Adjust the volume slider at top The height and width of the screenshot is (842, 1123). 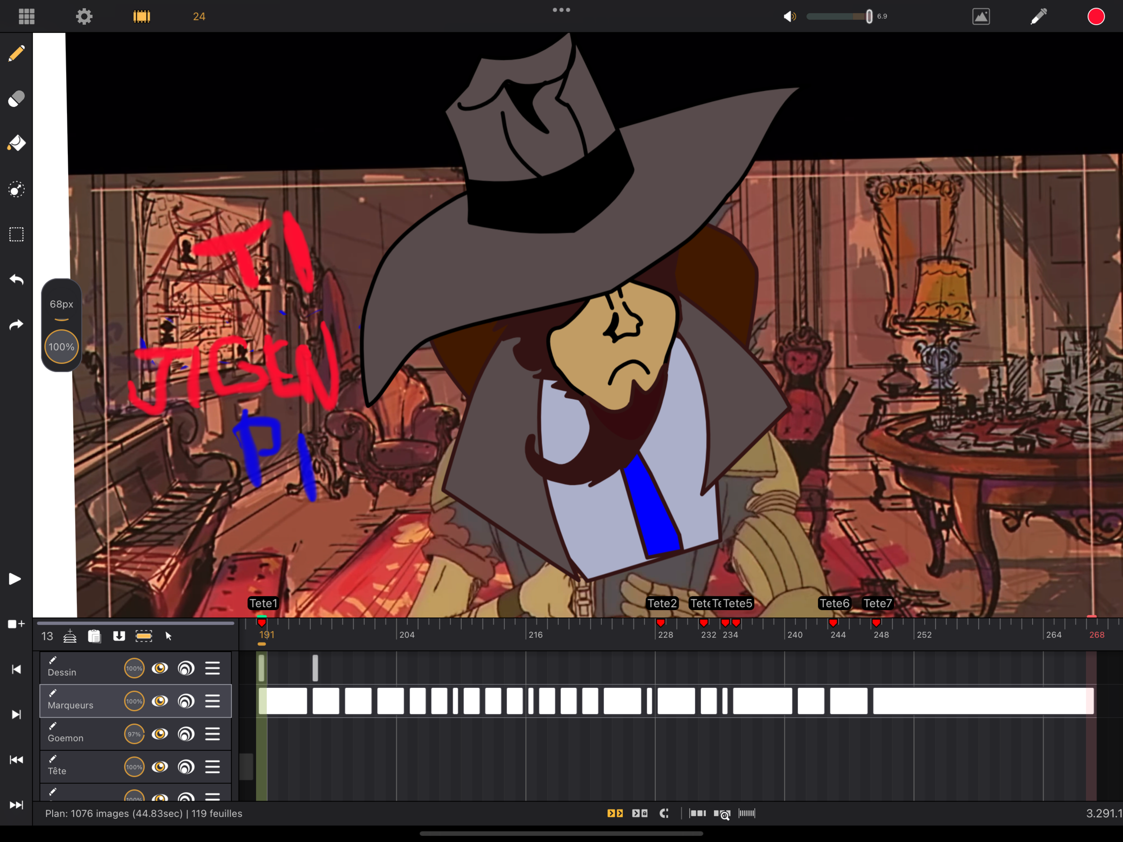pyautogui.click(x=869, y=16)
